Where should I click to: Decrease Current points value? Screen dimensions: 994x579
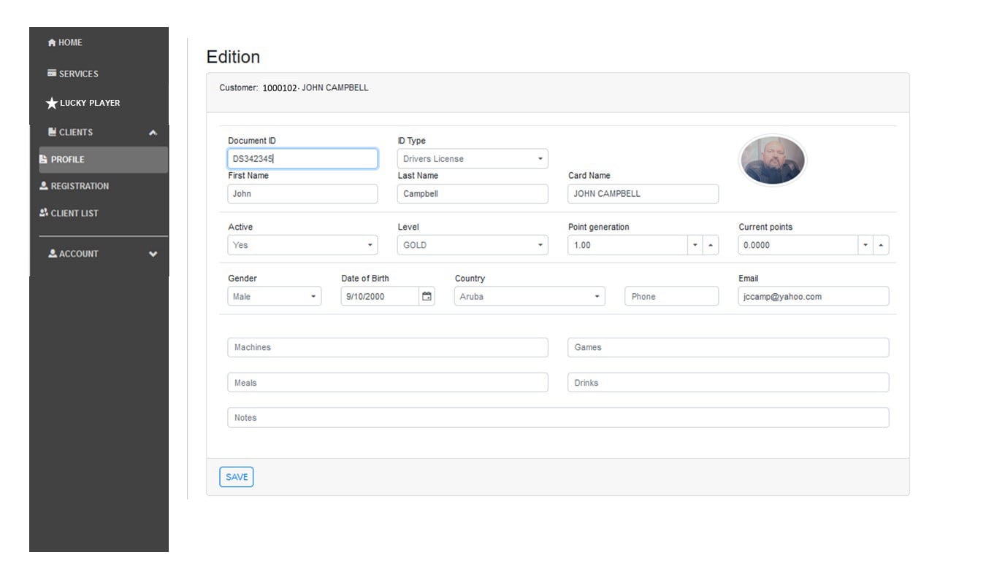(865, 245)
